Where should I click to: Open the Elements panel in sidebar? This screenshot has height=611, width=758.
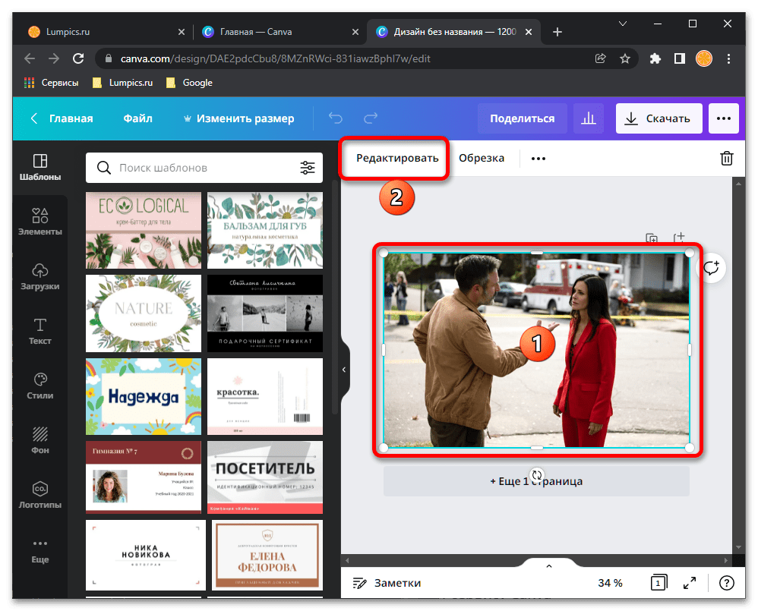pyautogui.click(x=40, y=222)
